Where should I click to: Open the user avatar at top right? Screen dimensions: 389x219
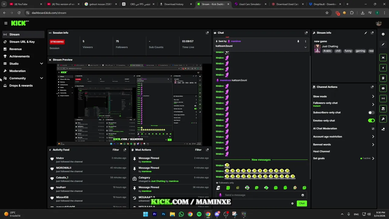[379, 23]
